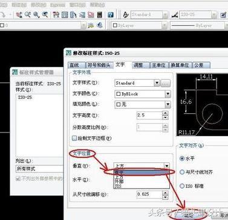Click the 文字高度 2.5 input field
Image resolution: width=228 pixels, height=220 pixels.
pyautogui.click(x=149, y=115)
